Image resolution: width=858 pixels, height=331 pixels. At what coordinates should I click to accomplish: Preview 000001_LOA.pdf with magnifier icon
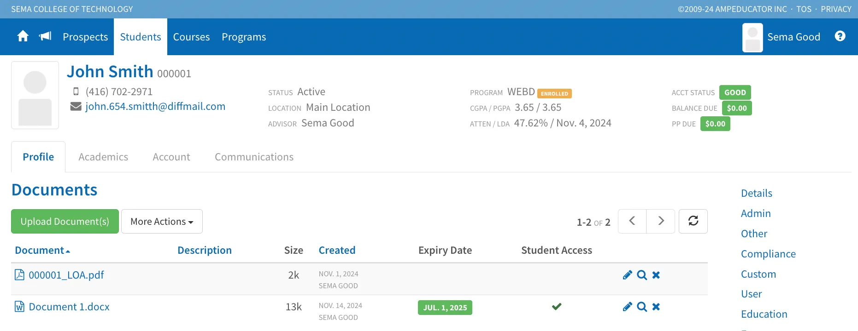[x=642, y=275]
